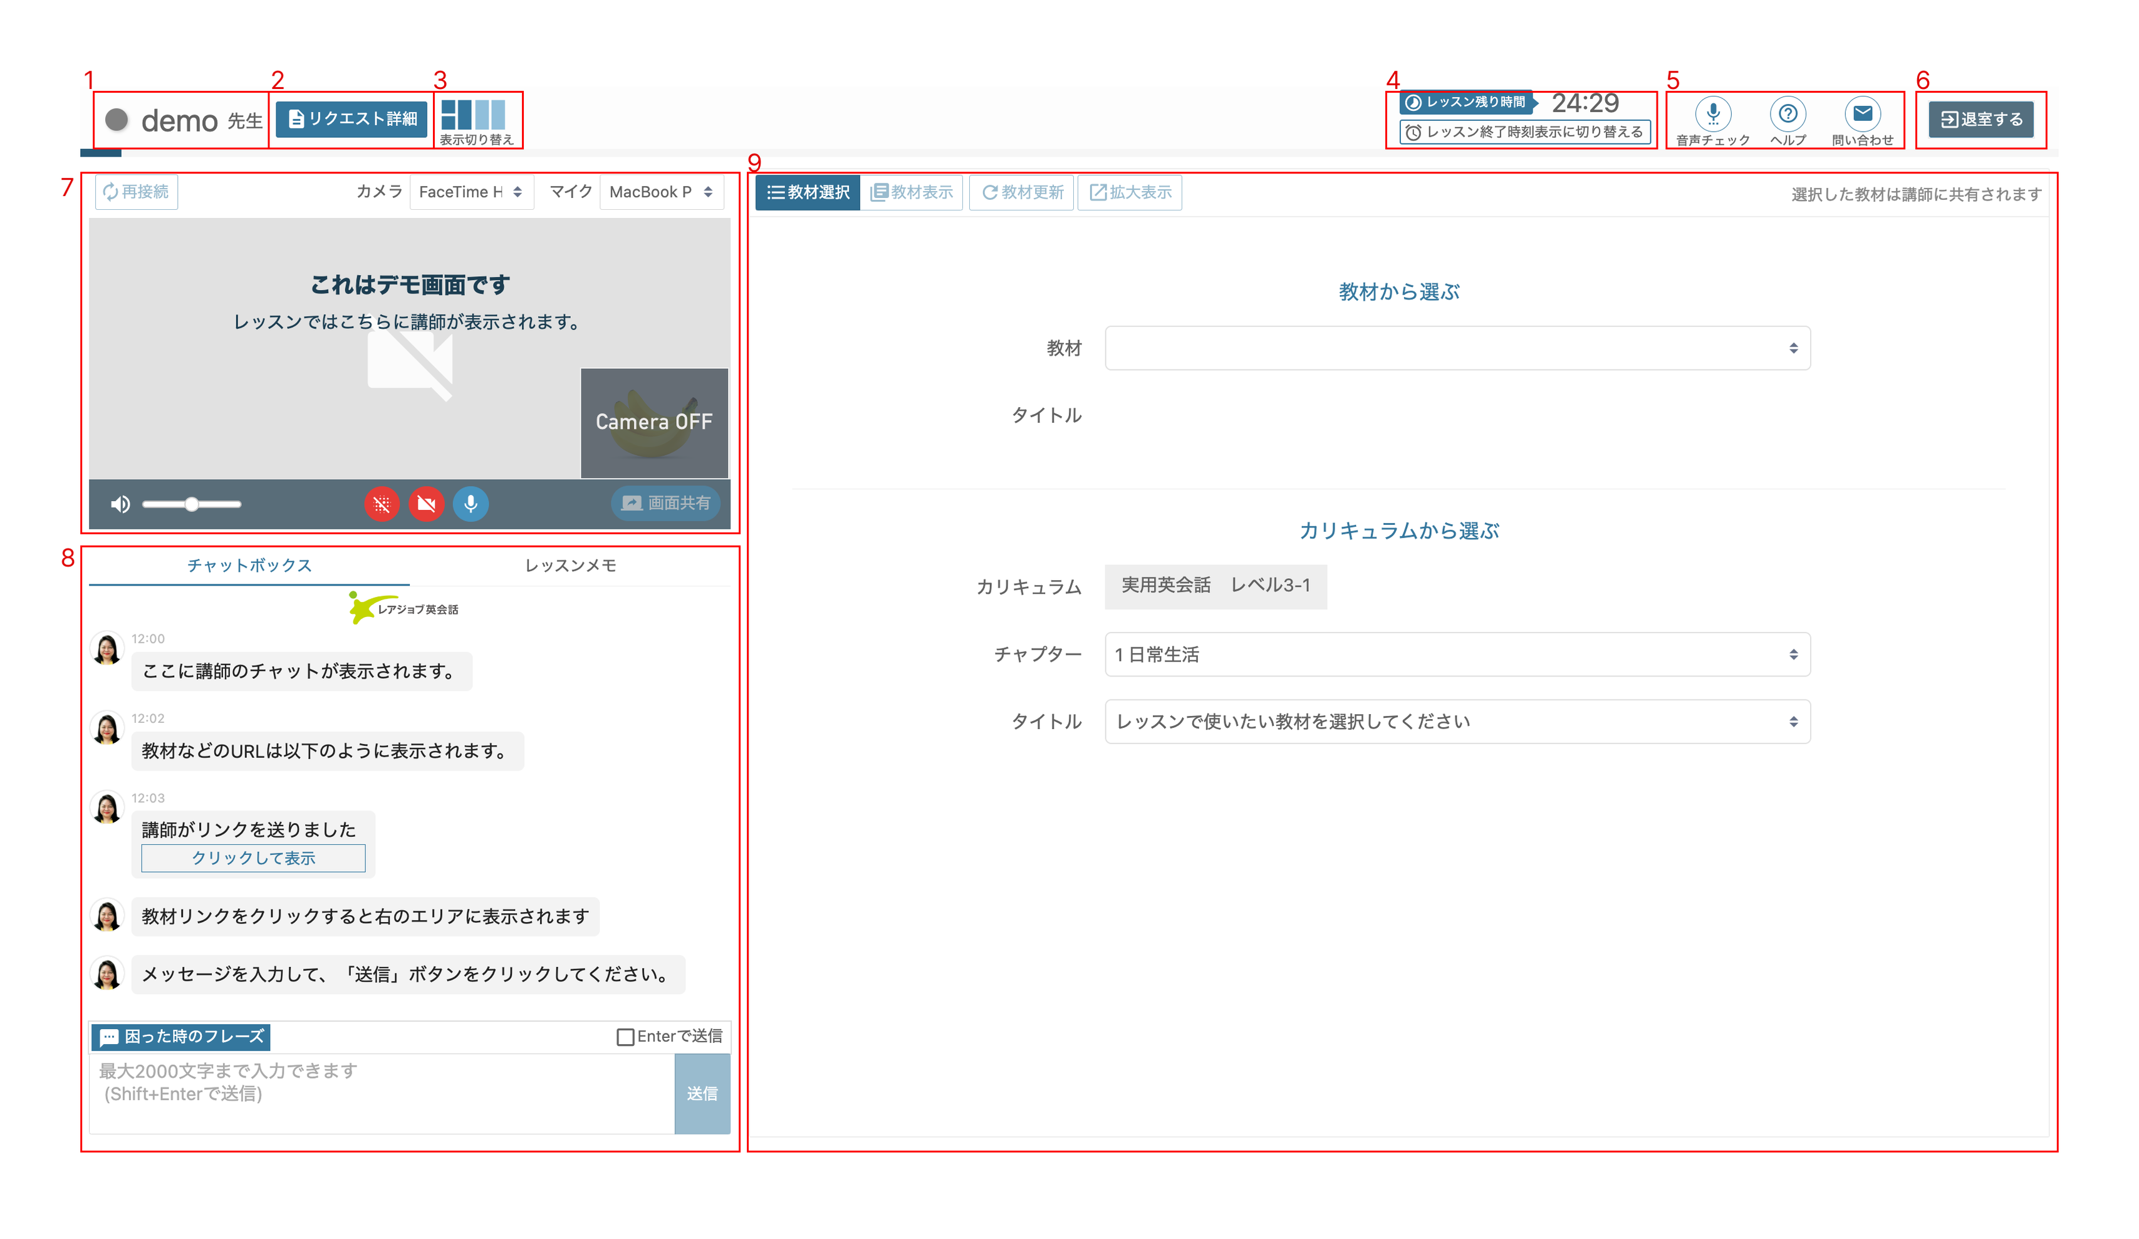Click the speaker volume icon

(120, 504)
